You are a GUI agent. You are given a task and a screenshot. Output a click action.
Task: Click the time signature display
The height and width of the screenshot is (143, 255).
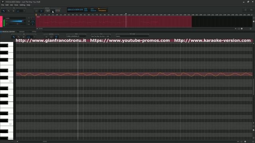pos(93,10)
